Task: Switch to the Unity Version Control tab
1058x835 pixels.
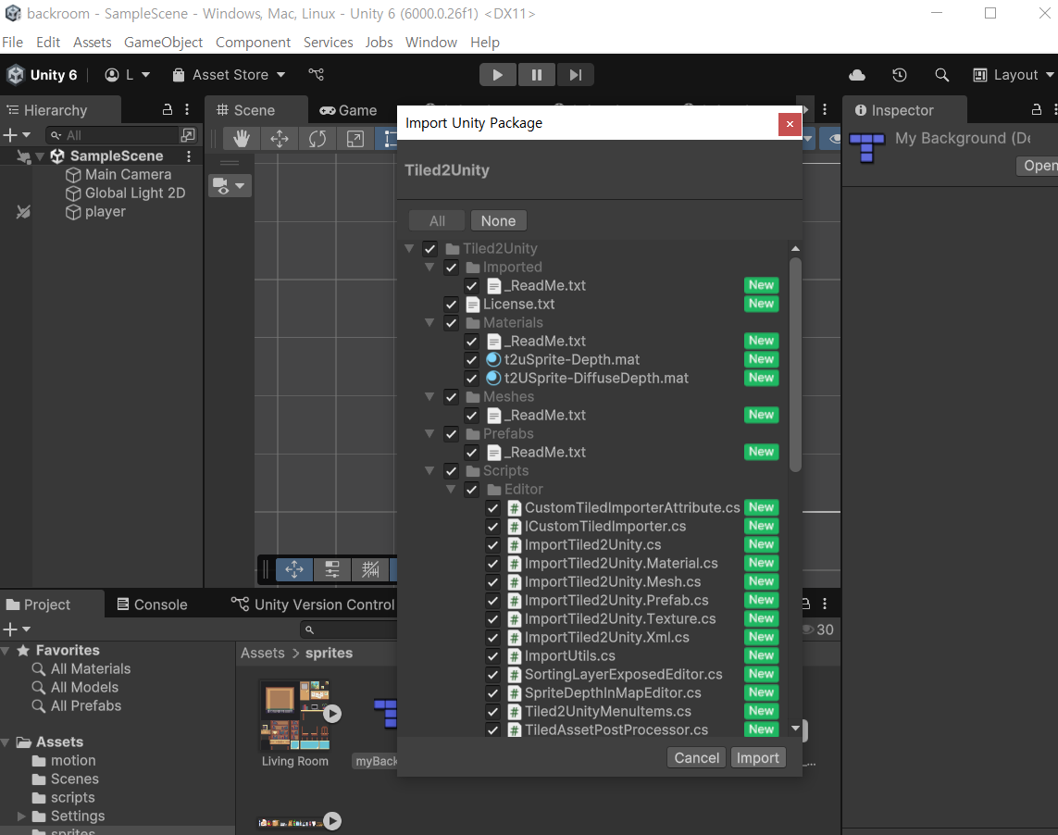Action: (313, 604)
